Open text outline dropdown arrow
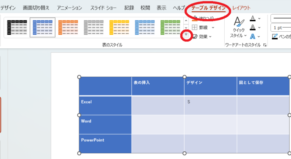The image size is (291, 159). tap(259, 28)
